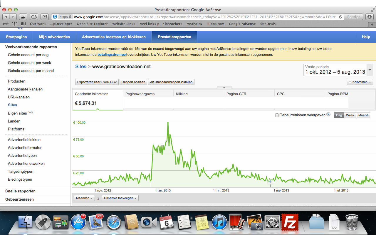Select Prestatierapporten tab
The height and width of the screenshot is (235, 376).
[x=174, y=37]
